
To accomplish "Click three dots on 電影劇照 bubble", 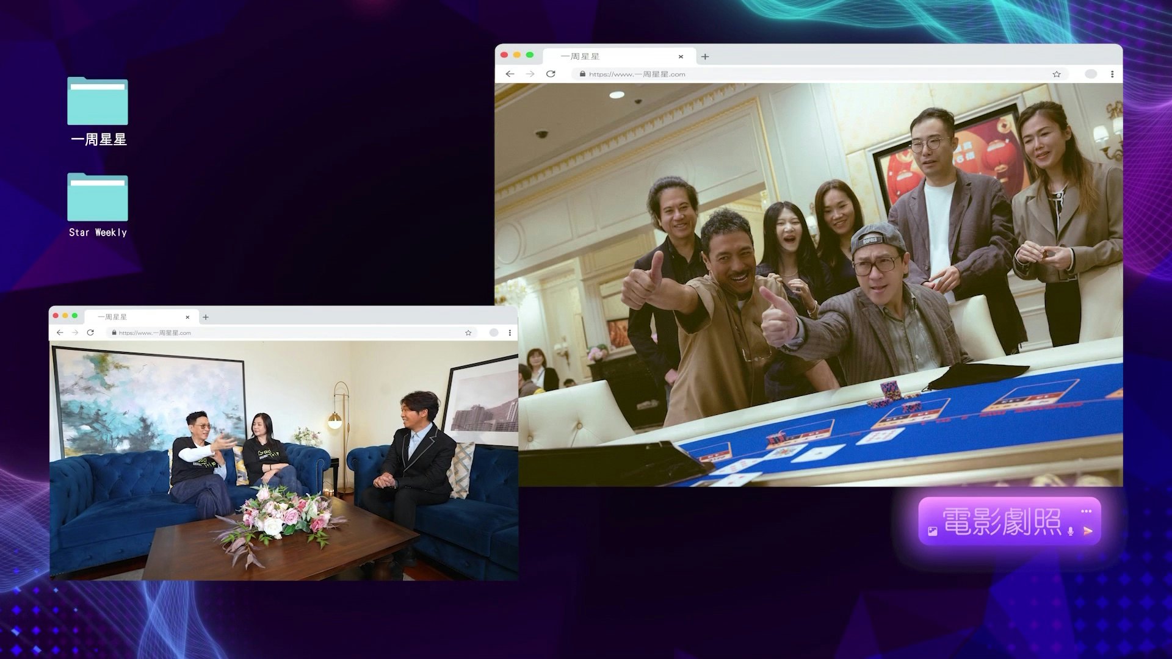I will [x=1086, y=511].
